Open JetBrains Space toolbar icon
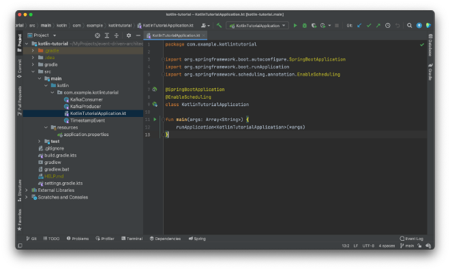 click(428, 25)
